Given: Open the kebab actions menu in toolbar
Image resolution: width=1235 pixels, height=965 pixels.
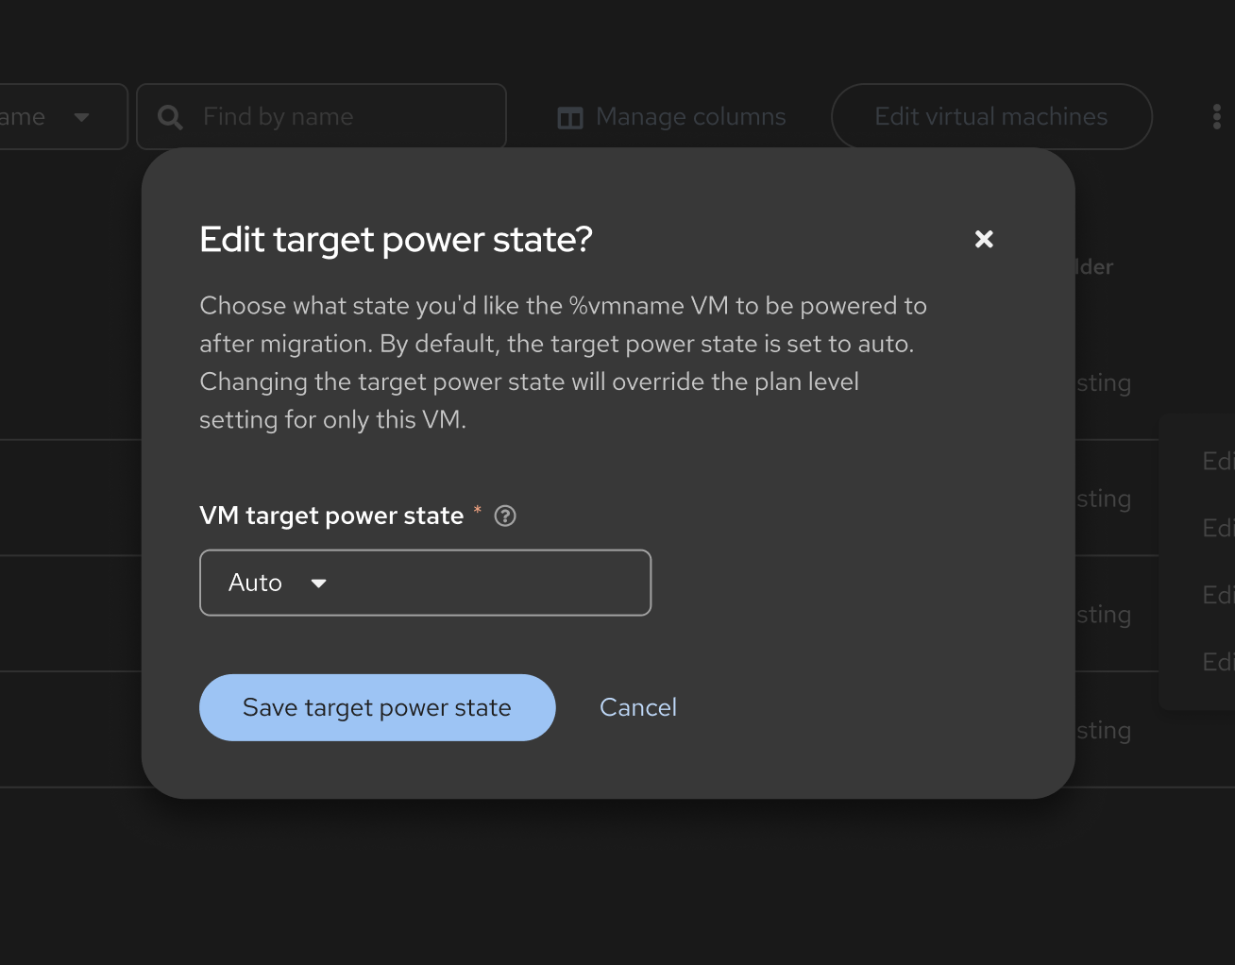Looking at the screenshot, I should click(x=1216, y=116).
